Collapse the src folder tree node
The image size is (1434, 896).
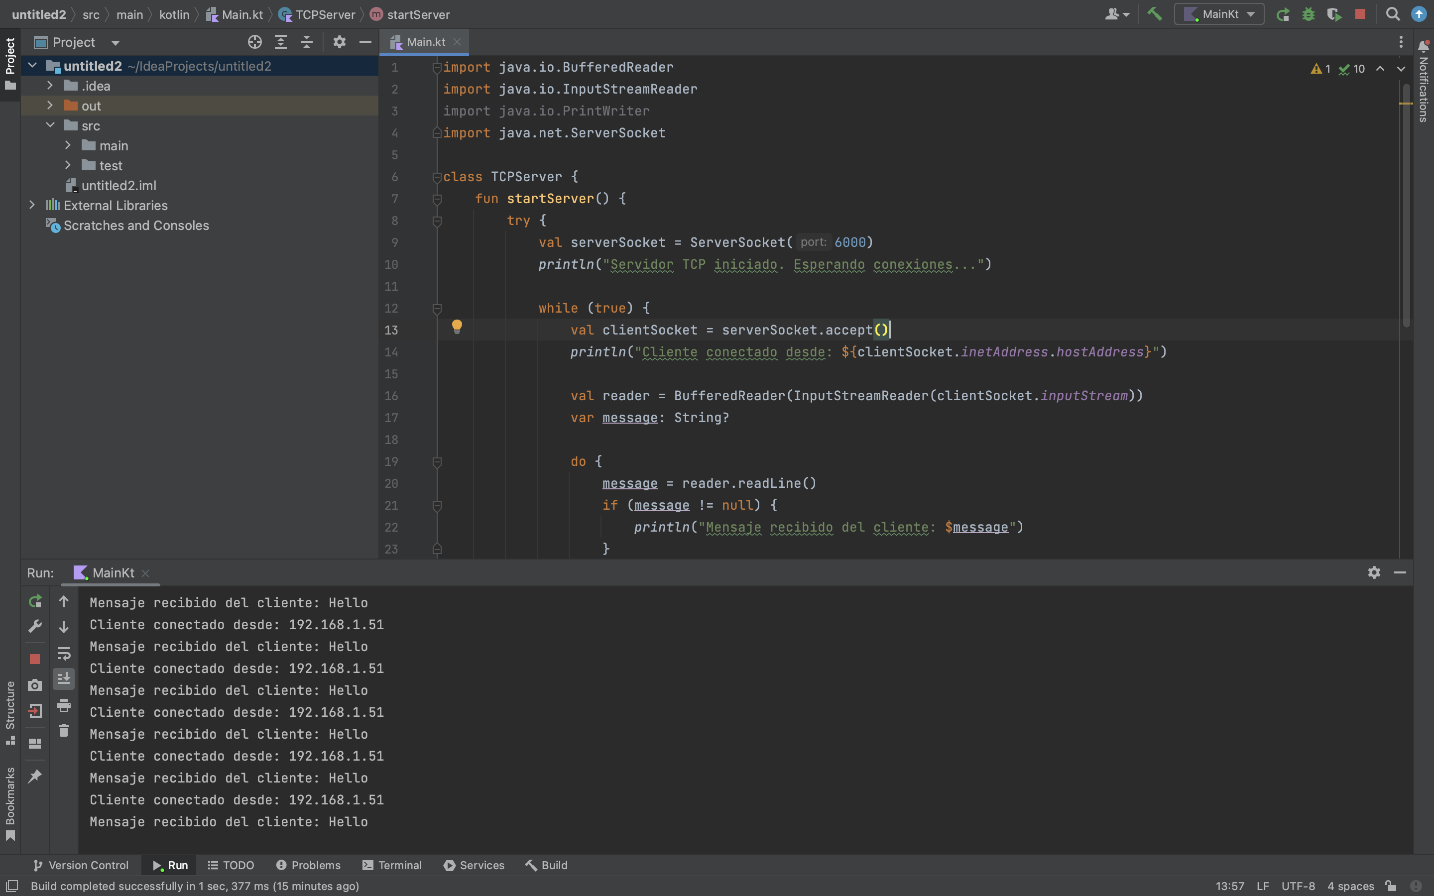coord(50,125)
